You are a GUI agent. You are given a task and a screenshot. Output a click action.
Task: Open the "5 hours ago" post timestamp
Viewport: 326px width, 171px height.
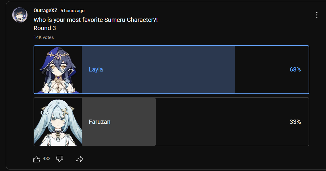[72, 11]
